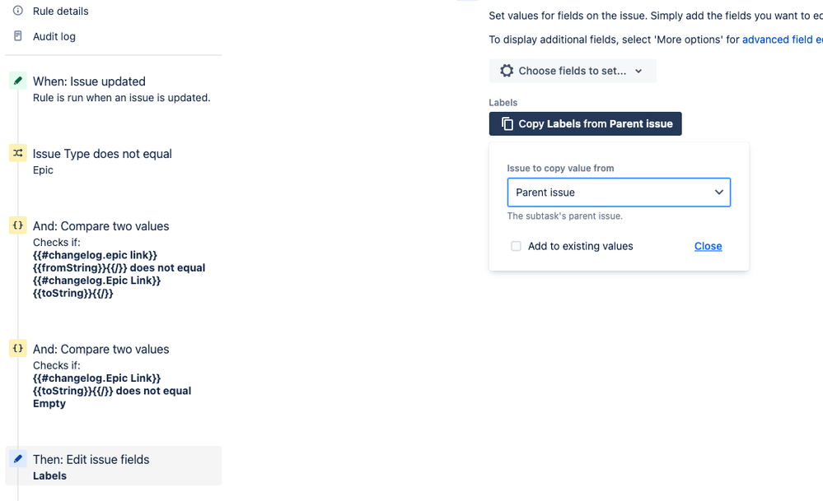823x501 pixels.
Task: Open the Choose fields to set dropdown
Action: 573,71
